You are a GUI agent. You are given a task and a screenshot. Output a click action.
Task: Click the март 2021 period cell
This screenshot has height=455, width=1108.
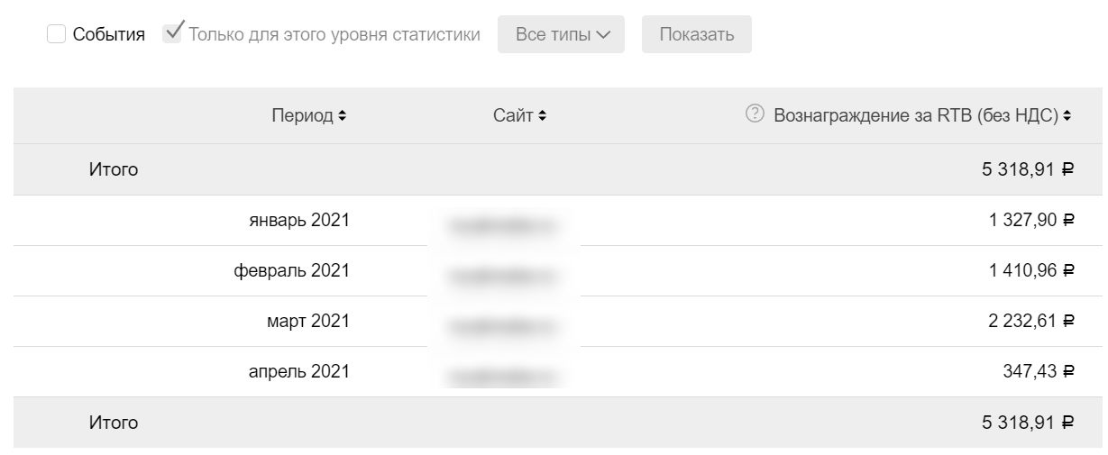[308, 321]
